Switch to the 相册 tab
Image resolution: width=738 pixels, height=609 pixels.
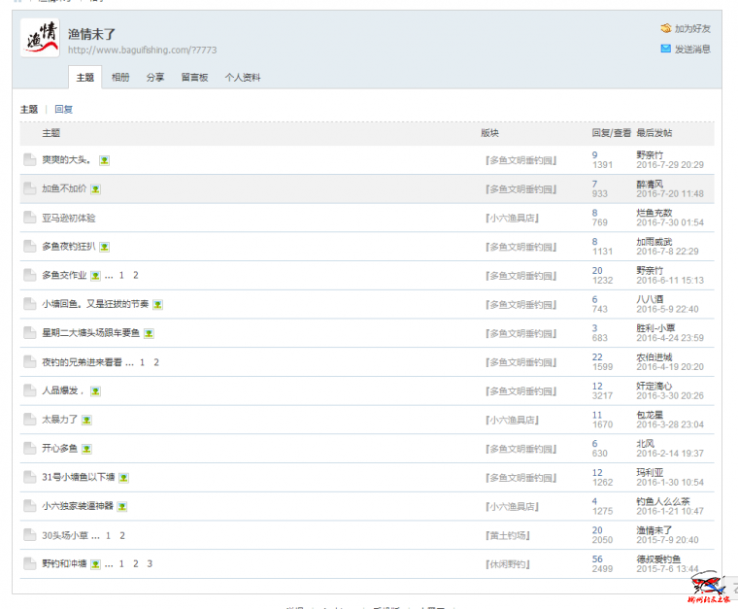(x=120, y=78)
